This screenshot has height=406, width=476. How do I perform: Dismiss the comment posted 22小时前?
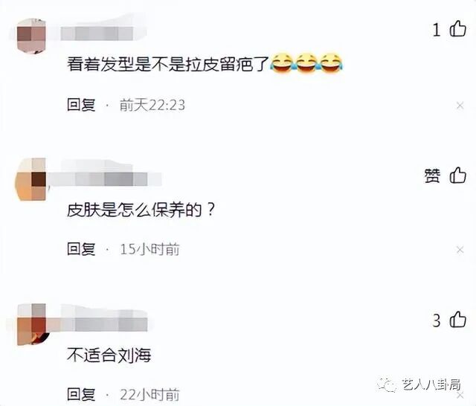[x=460, y=395]
